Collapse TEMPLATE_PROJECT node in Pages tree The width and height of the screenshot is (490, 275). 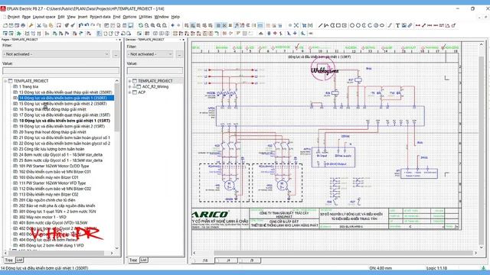pos(5,81)
